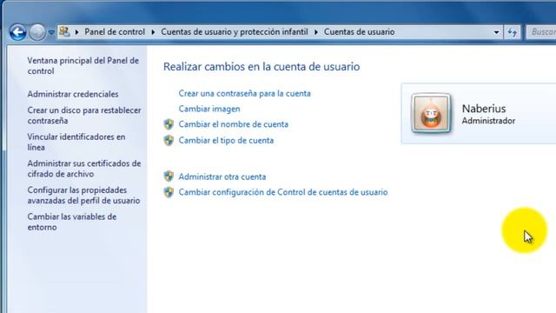Image resolution: width=556 pixels, height=313 pixels.
Task: Click Cambiar imagen link
Action: [x=209, y=109]
